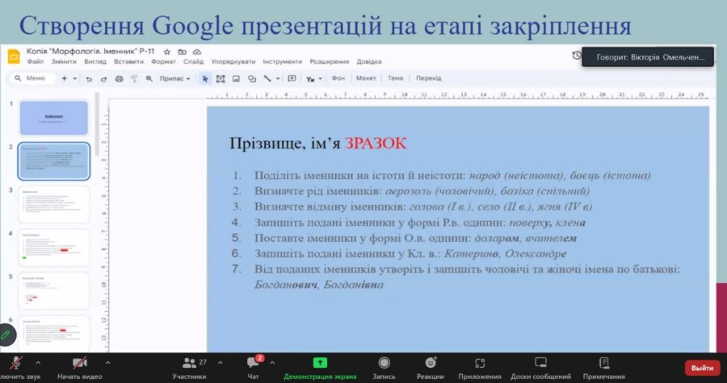Expand Zoom chat options arrow
The height and width of the screenshot is (383, 727).
coord(272,363)
